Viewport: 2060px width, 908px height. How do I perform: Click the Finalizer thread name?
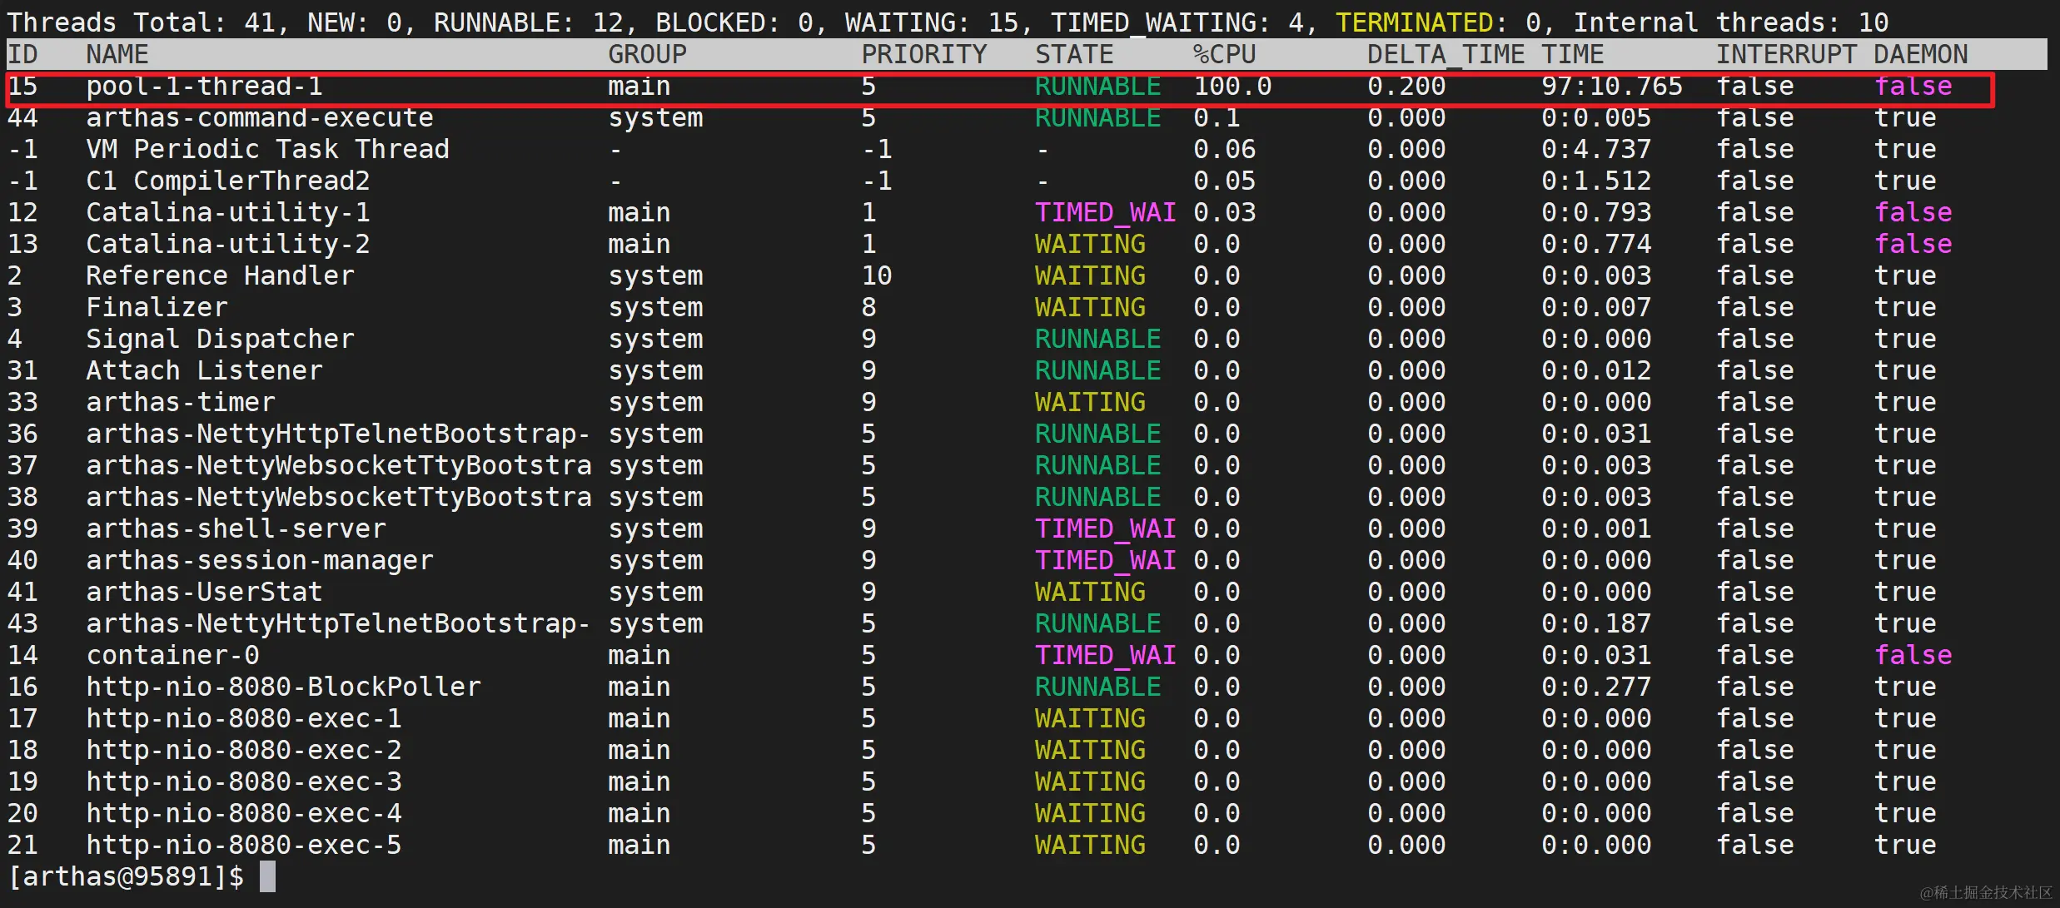(157, 308)
